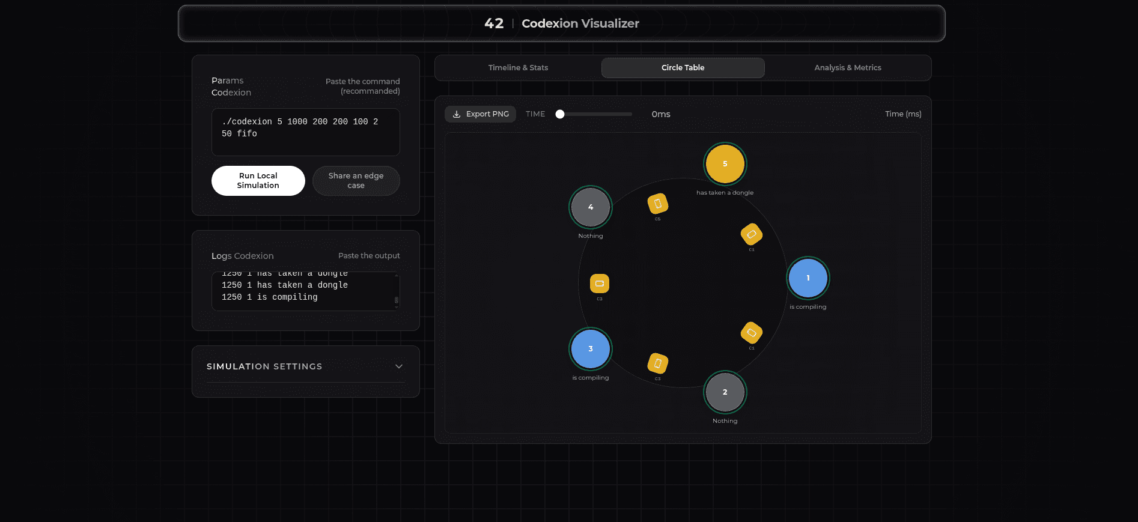Click 'has taken a dongle' under coder 5

tap(725, 193)
